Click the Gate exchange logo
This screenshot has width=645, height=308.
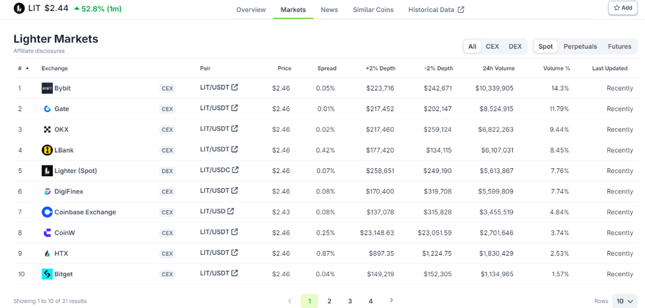click(x=47, y=109)
